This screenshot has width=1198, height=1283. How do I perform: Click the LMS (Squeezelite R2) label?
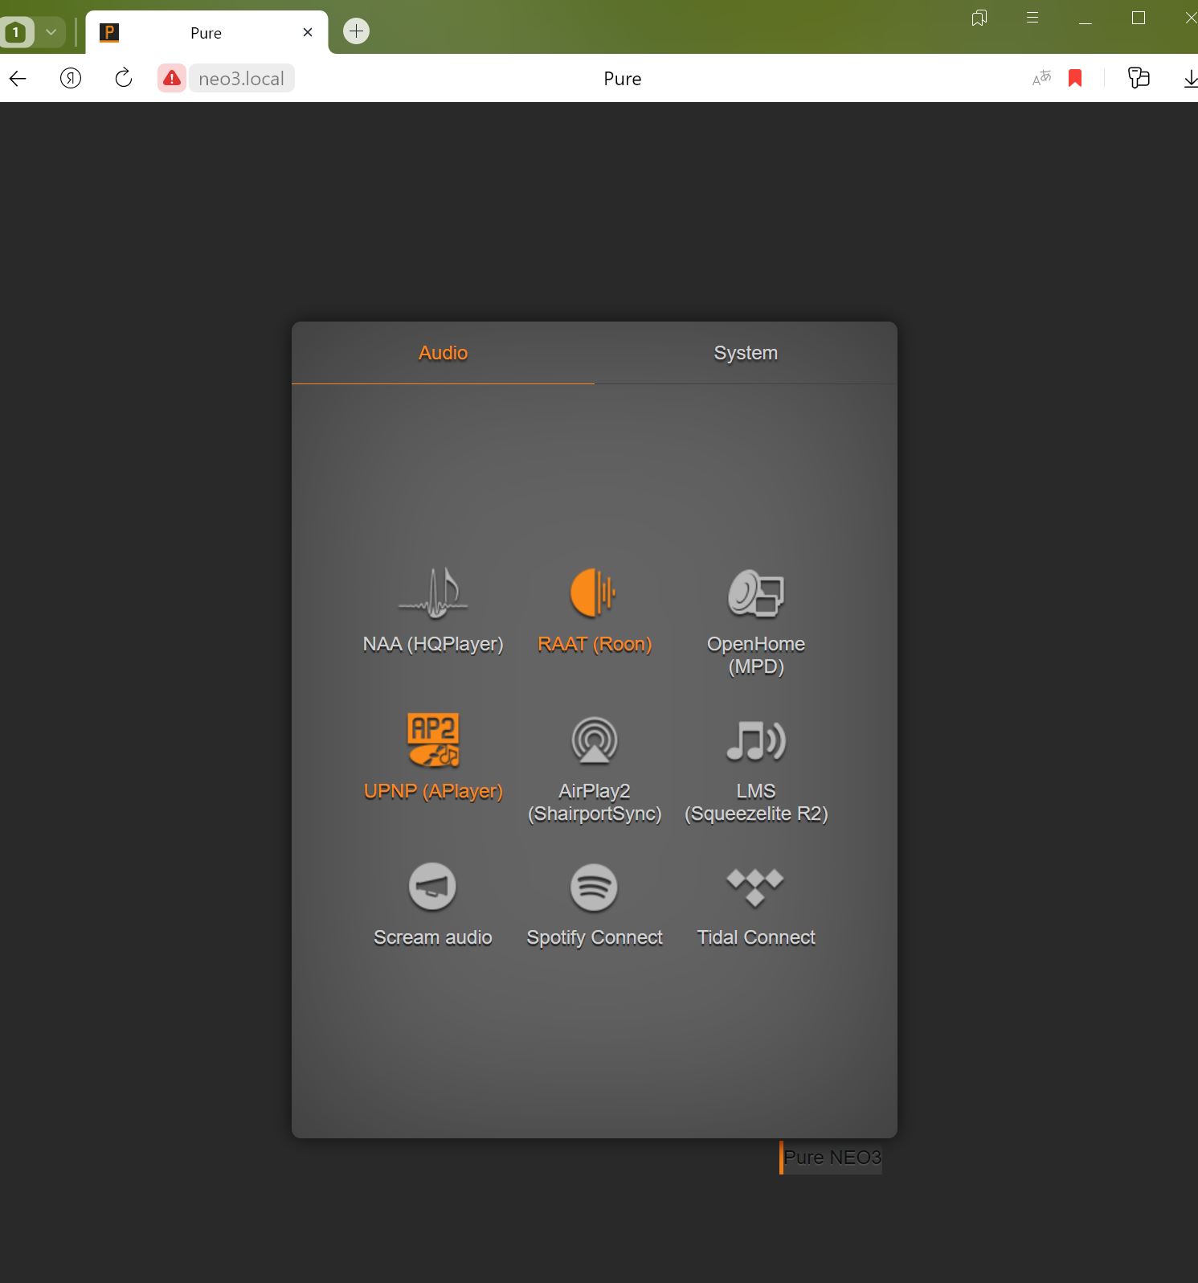(x=755, y=802)
